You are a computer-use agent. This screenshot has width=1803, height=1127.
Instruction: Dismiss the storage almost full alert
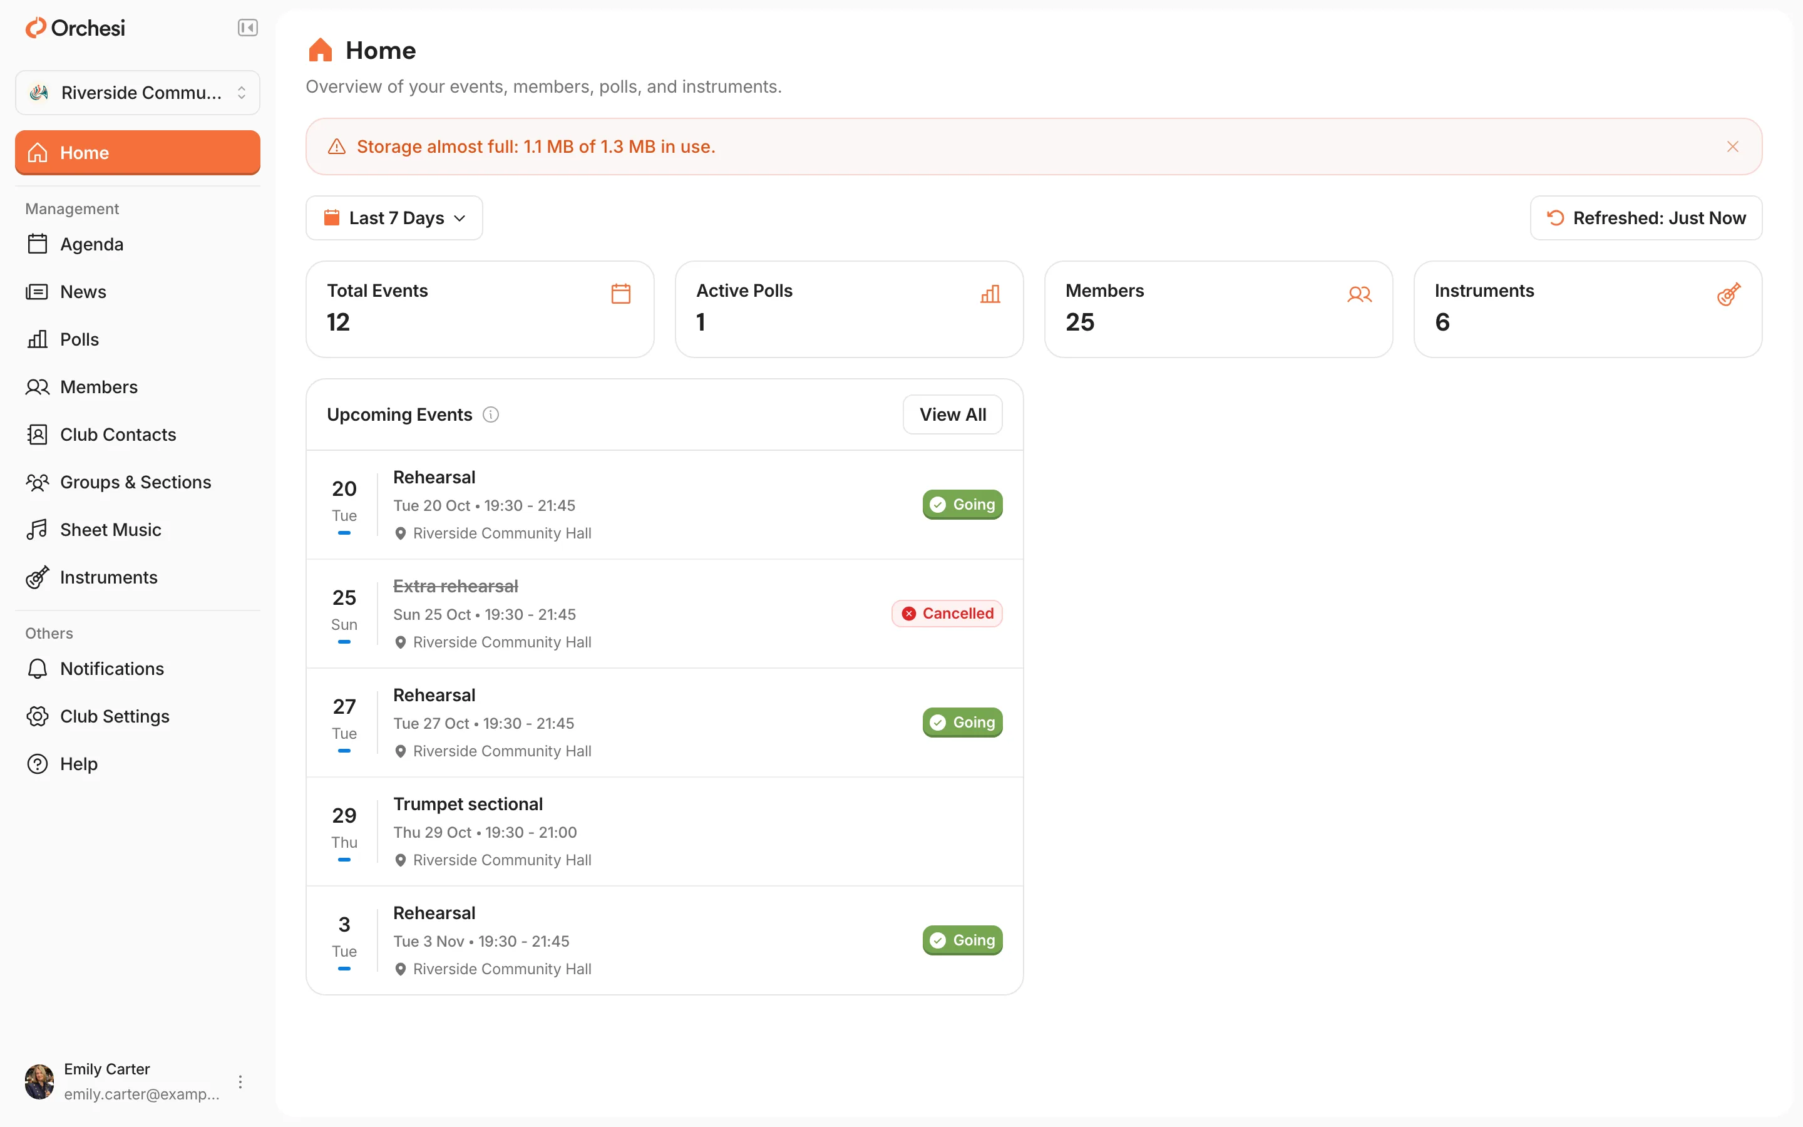[1732, 147]
